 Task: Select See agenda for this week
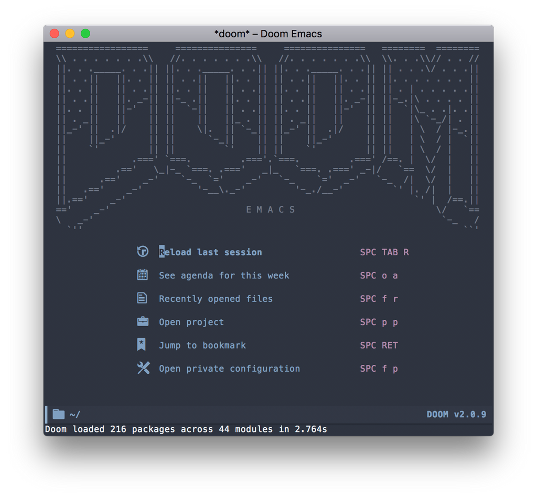point(224,276)
